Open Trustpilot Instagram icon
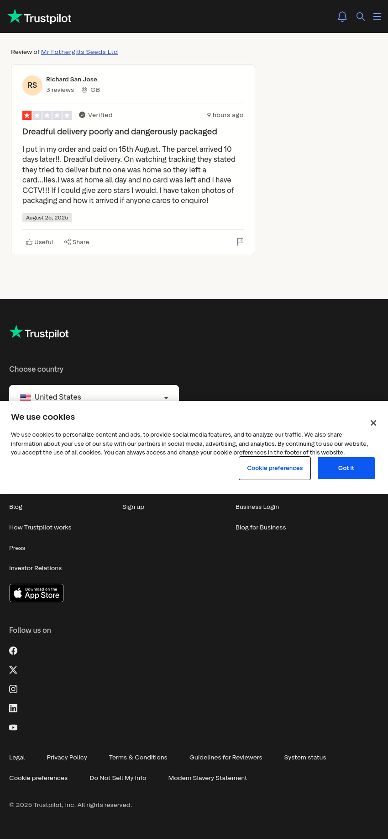This screenshot has width=388, height=839. [x=13, y=689]
